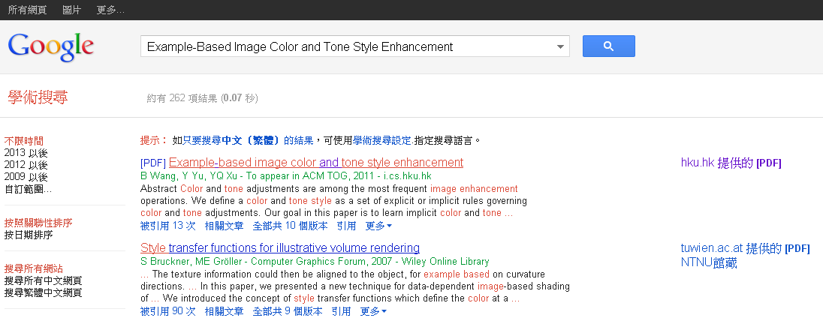Open 更多… menu in top bar
The height and width of the screenshot is (318, 823).
[110, 10]
